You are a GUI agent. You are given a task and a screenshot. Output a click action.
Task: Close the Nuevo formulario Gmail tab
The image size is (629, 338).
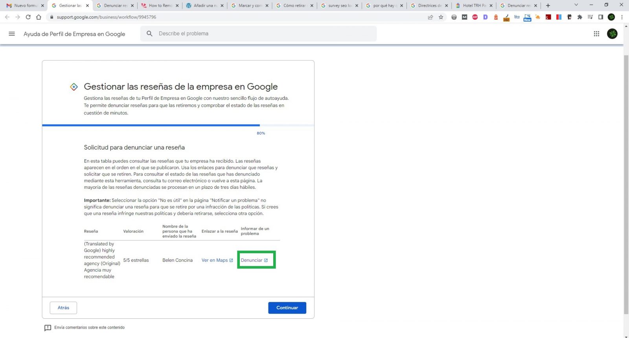(42, 5)
